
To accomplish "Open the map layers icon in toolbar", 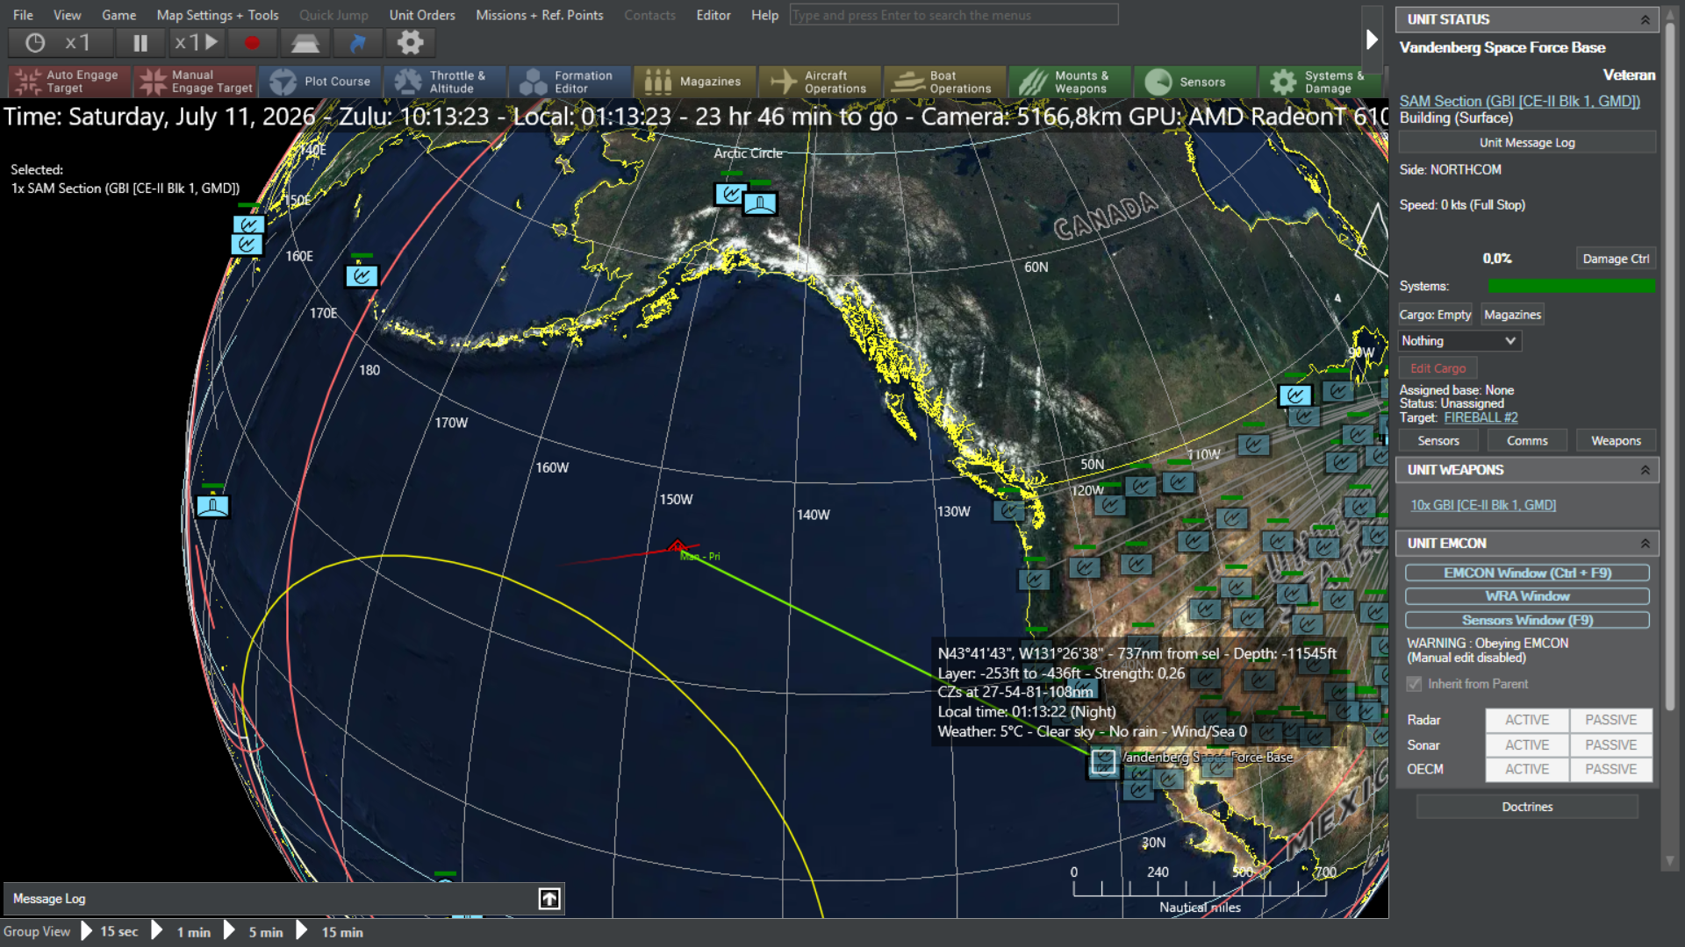I will coord(305,42).
